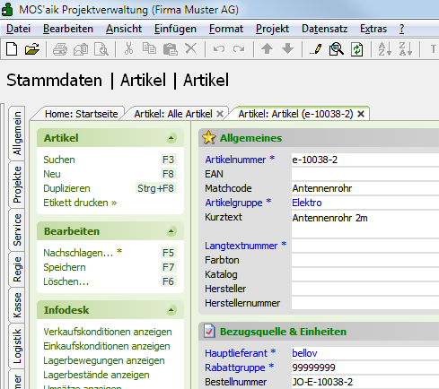Click Speichern in the Bearbeiten panel
This screenshot has height=389, width=439.
(65, 267)
